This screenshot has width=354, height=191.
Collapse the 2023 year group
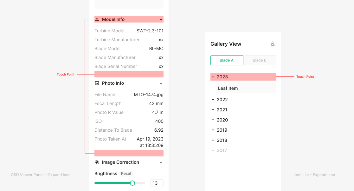(x=213, y=77)
